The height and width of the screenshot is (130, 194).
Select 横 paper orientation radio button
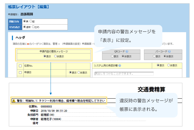pos(24,21)
